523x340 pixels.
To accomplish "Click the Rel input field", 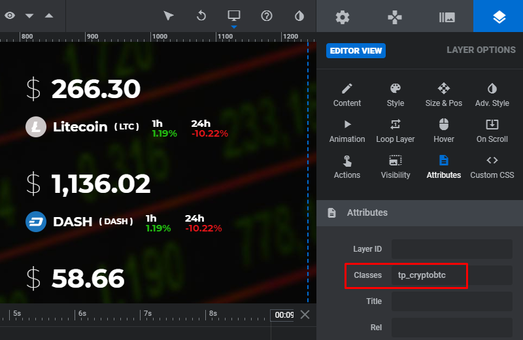I will tap(452, 328).
